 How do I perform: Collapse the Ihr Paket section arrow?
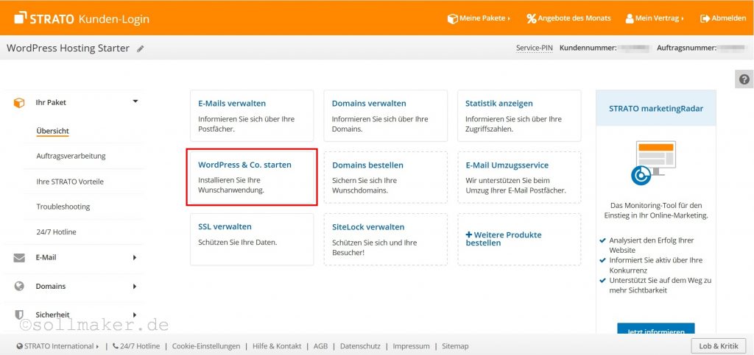(135, 101)
